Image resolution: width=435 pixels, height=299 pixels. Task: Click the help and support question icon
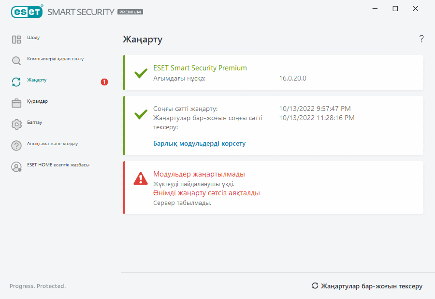16,146
